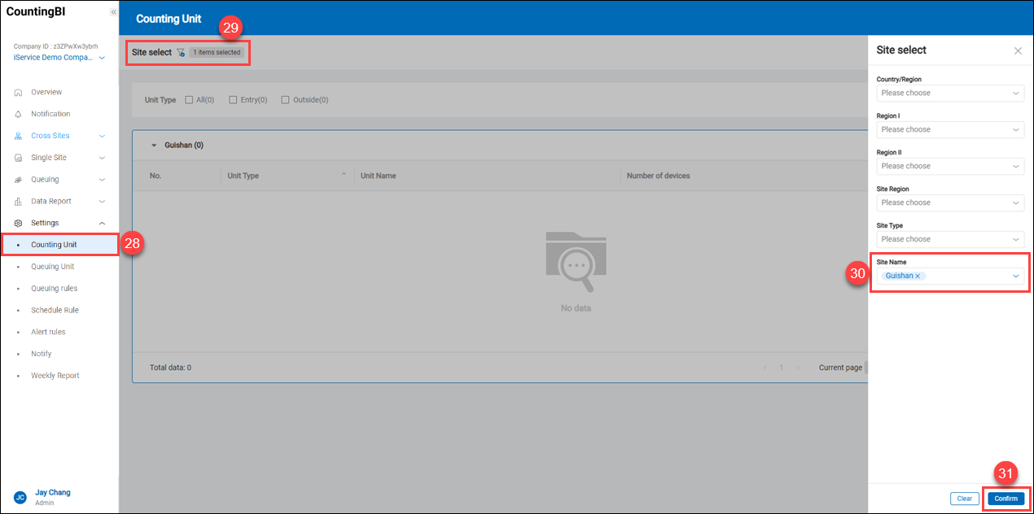The width and height of the screenshot is (1034, 514).
Task: Click the Overview home icon
Action: pos(19,93)
